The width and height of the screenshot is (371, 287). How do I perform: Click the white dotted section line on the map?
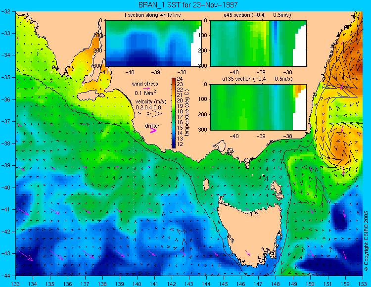[134, 172]
